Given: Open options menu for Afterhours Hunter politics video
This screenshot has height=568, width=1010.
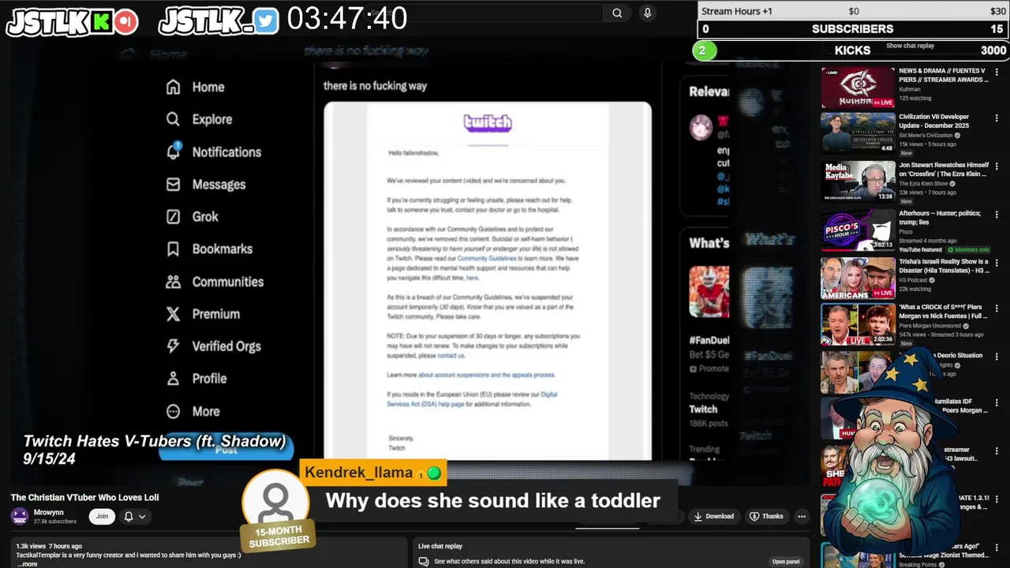Looking at the screenshot, I should point(997,215).
